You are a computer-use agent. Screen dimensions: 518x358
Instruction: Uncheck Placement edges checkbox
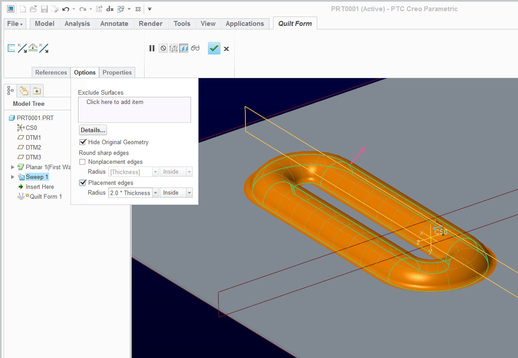tap(83, 183)
